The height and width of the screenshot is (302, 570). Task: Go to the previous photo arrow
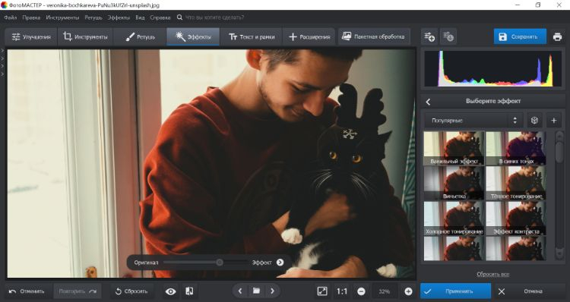240,291
